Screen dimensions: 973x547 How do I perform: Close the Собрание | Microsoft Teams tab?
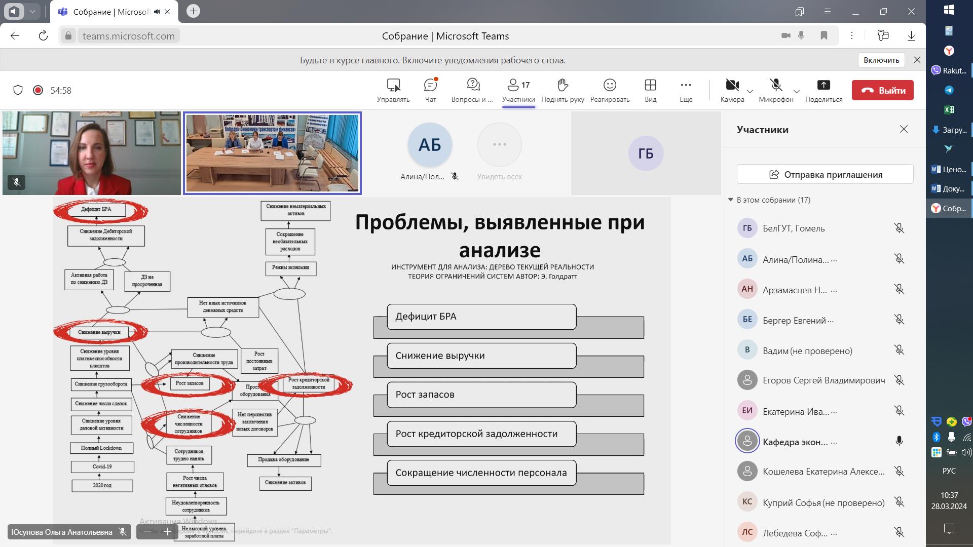tap(168, 12)
